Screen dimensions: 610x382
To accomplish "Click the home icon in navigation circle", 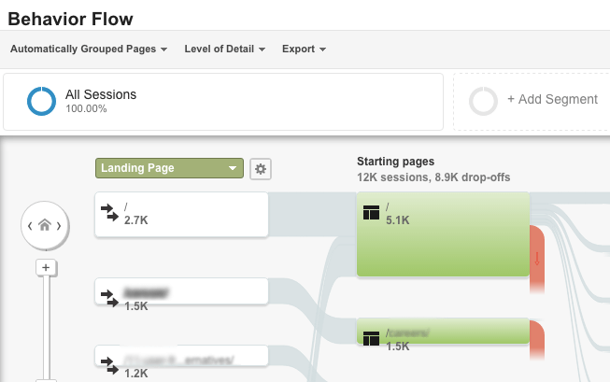I will pos(45,225).
